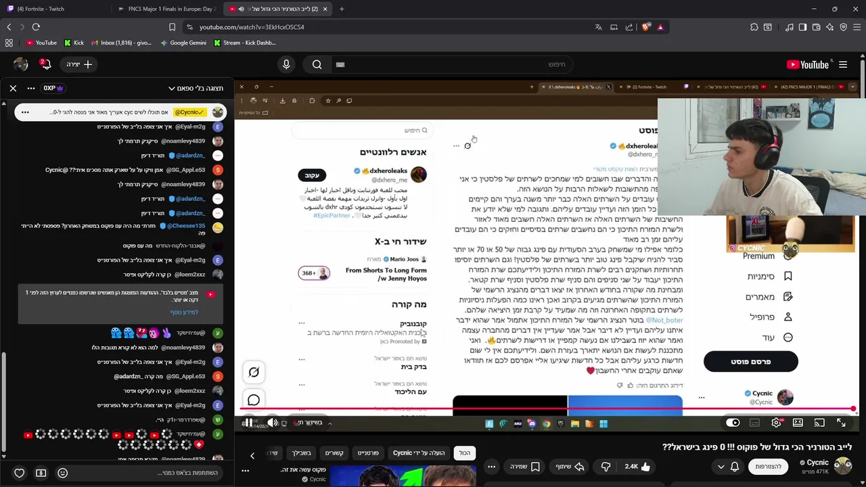Image resolution: width=866 pixels, height=487 pixels.
Task: Pause the YouTube live video
Action: tap(248, 423)
